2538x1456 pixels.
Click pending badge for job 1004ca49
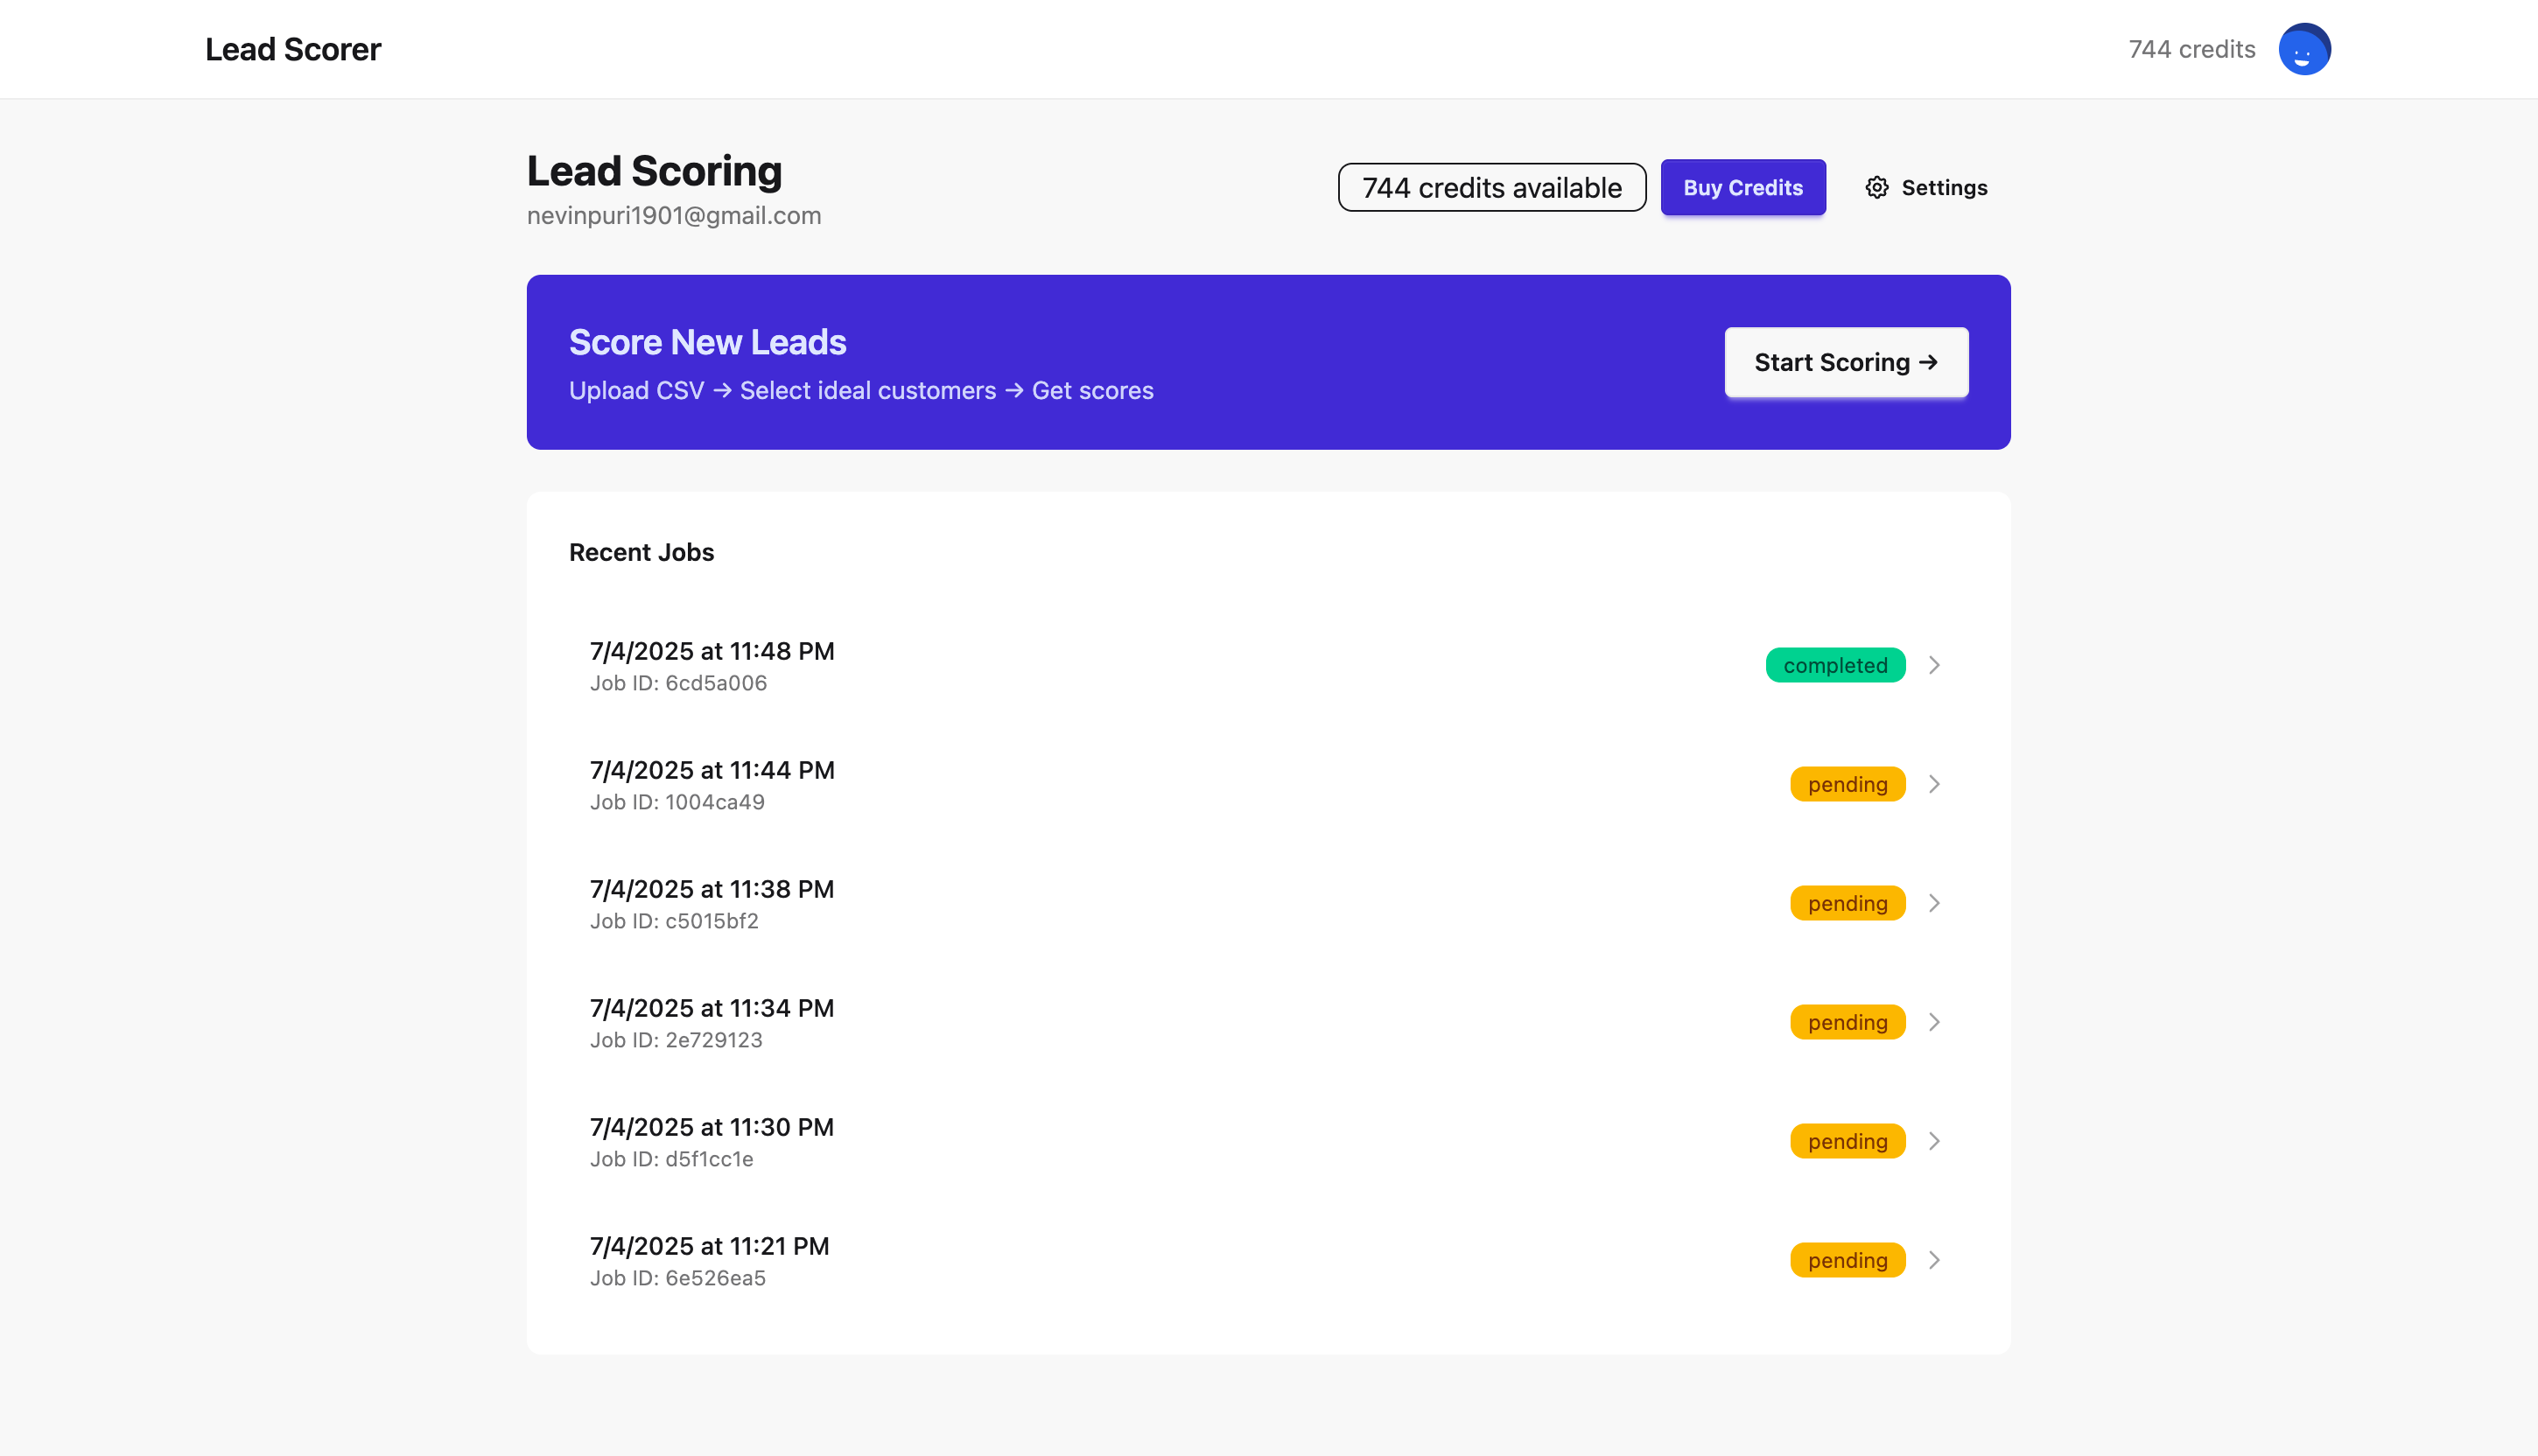pyautogui.click(x=1847, y=784)
